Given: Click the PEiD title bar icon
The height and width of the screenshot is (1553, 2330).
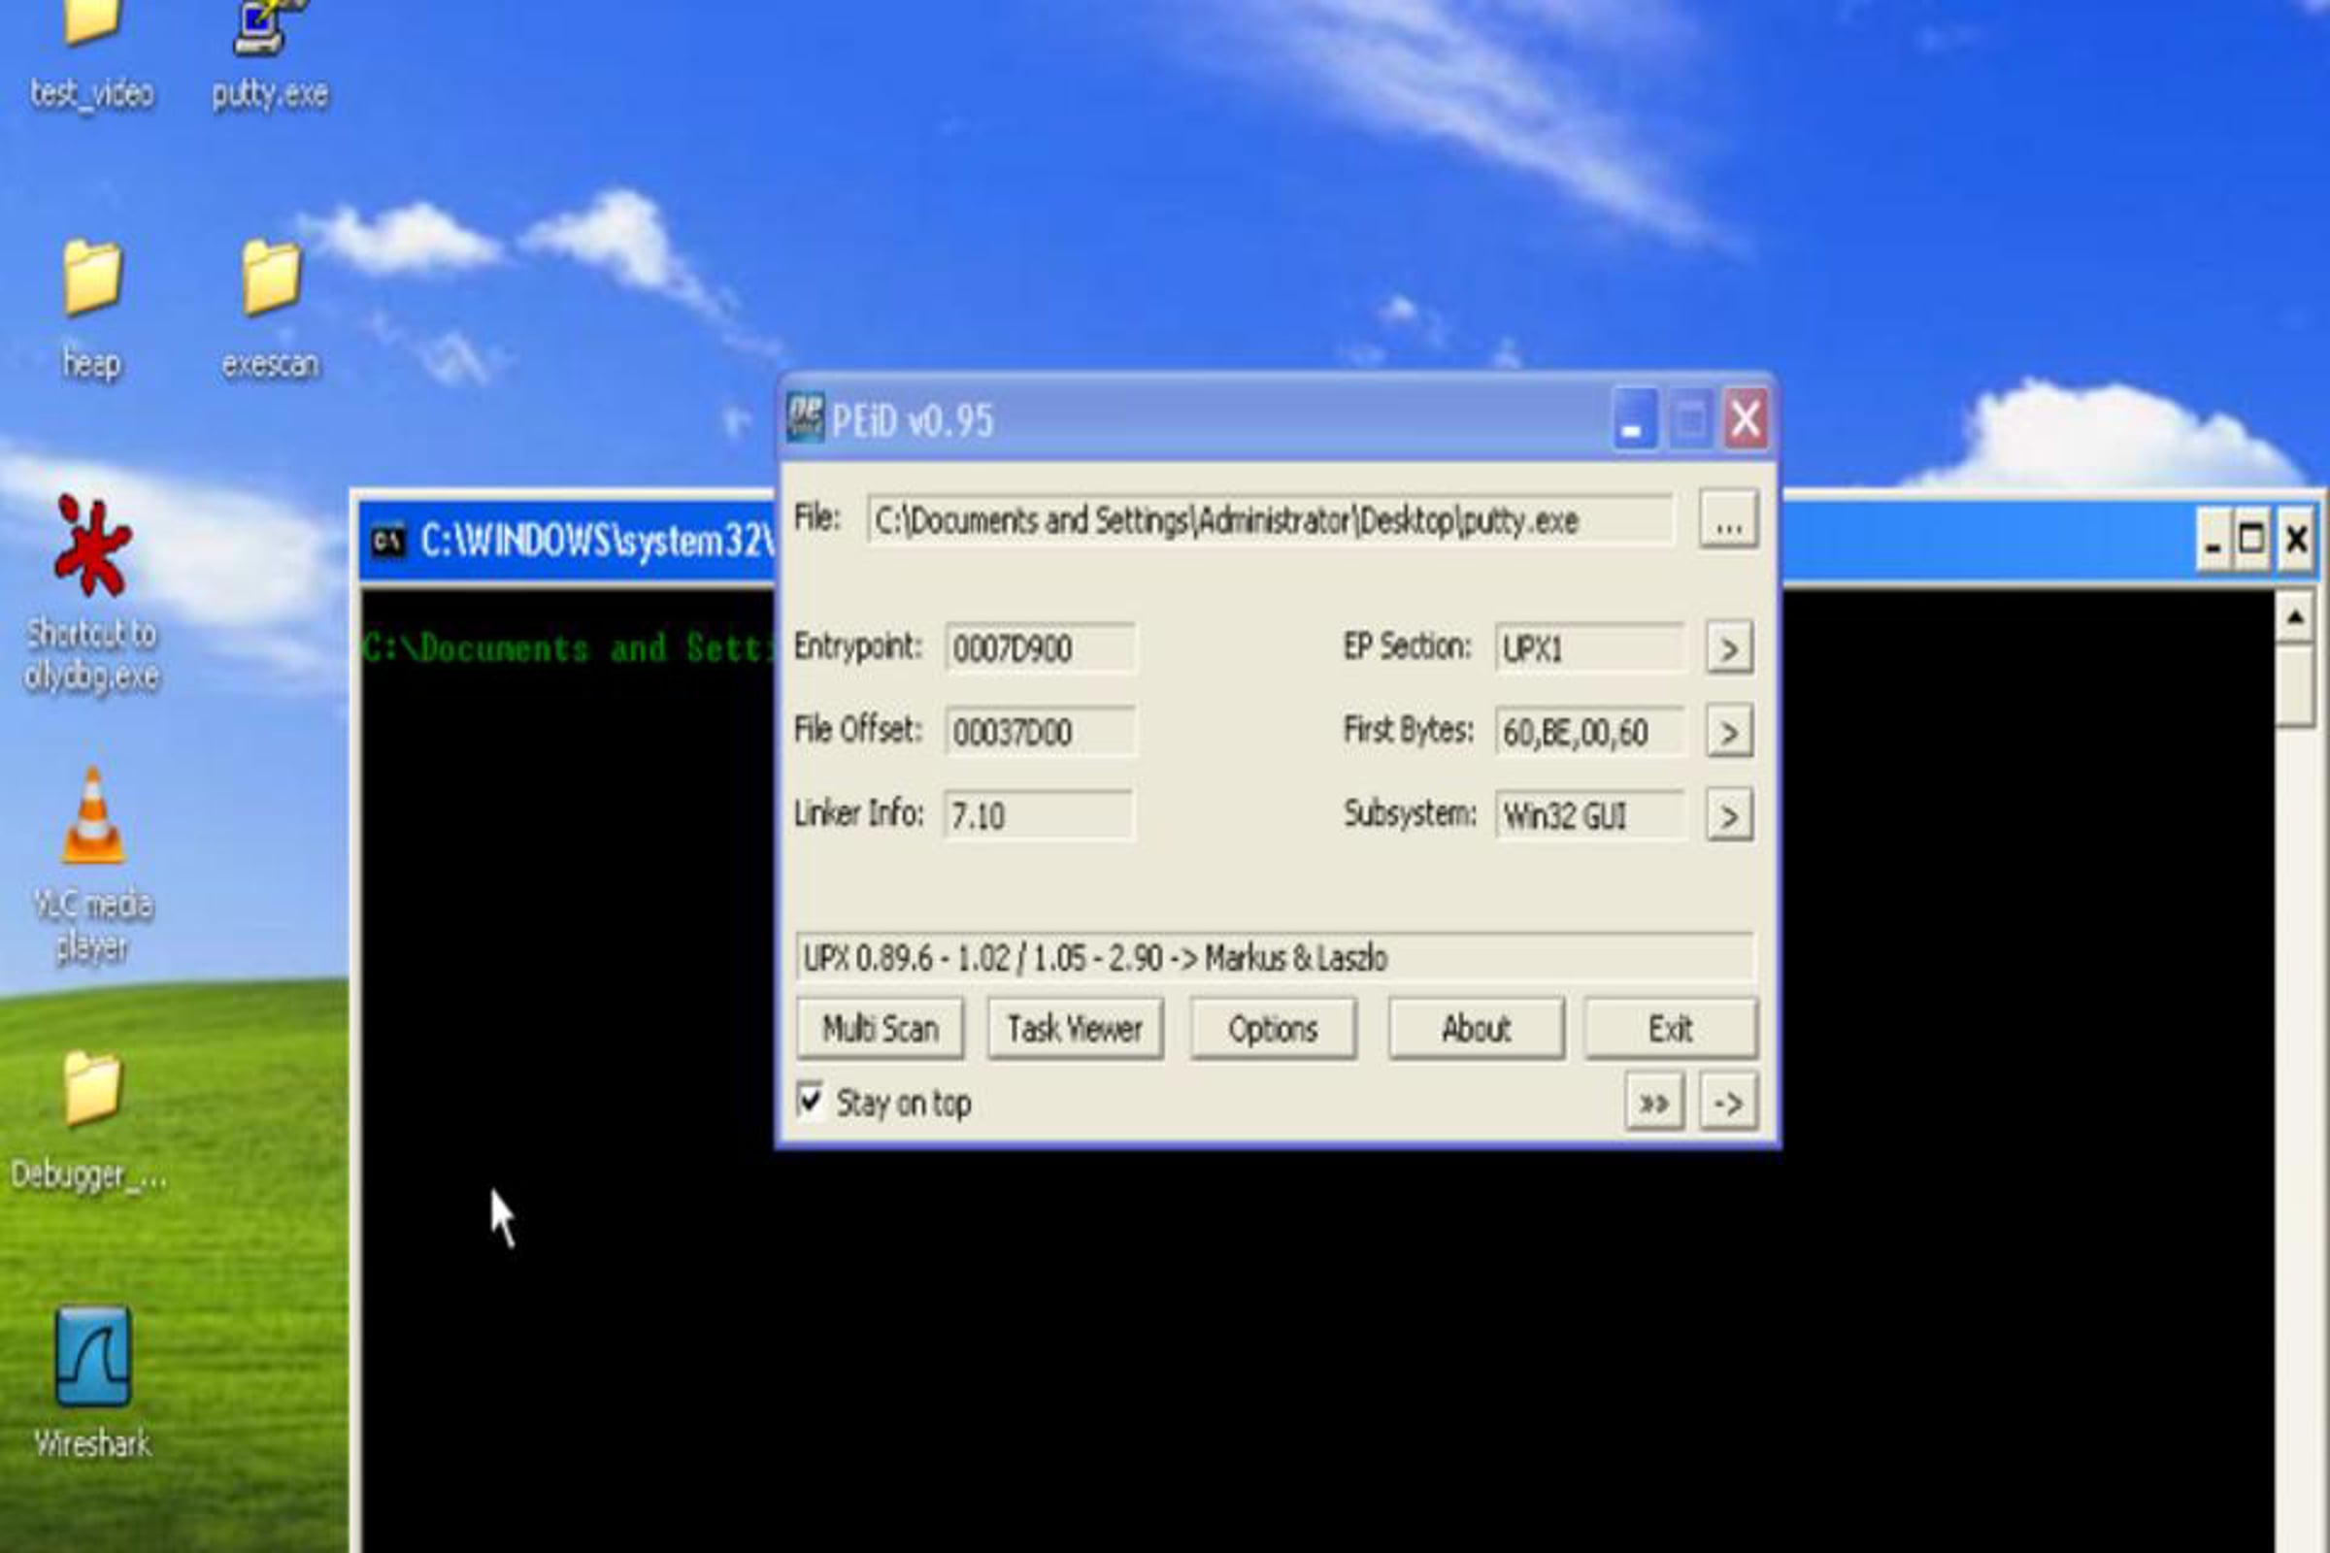Looking at the screenshot, I should (805, 419).
